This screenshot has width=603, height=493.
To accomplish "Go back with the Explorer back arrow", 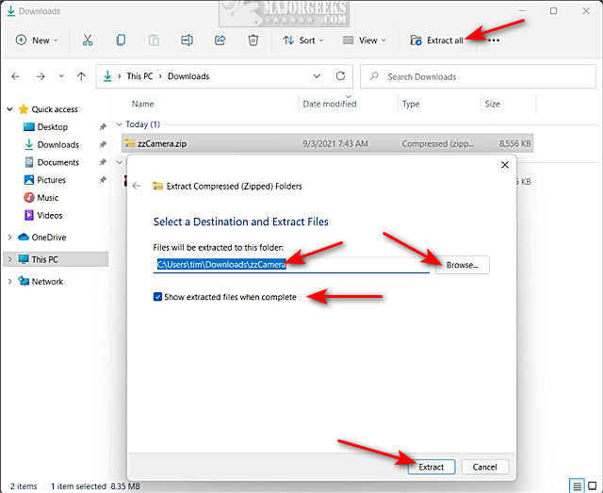I will coord(15,76).
